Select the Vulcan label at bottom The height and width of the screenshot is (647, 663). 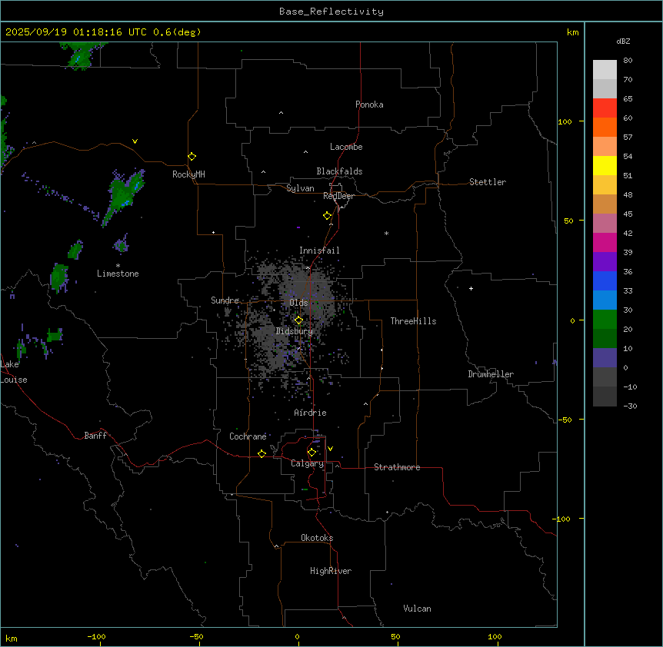(x=417, y=609)
